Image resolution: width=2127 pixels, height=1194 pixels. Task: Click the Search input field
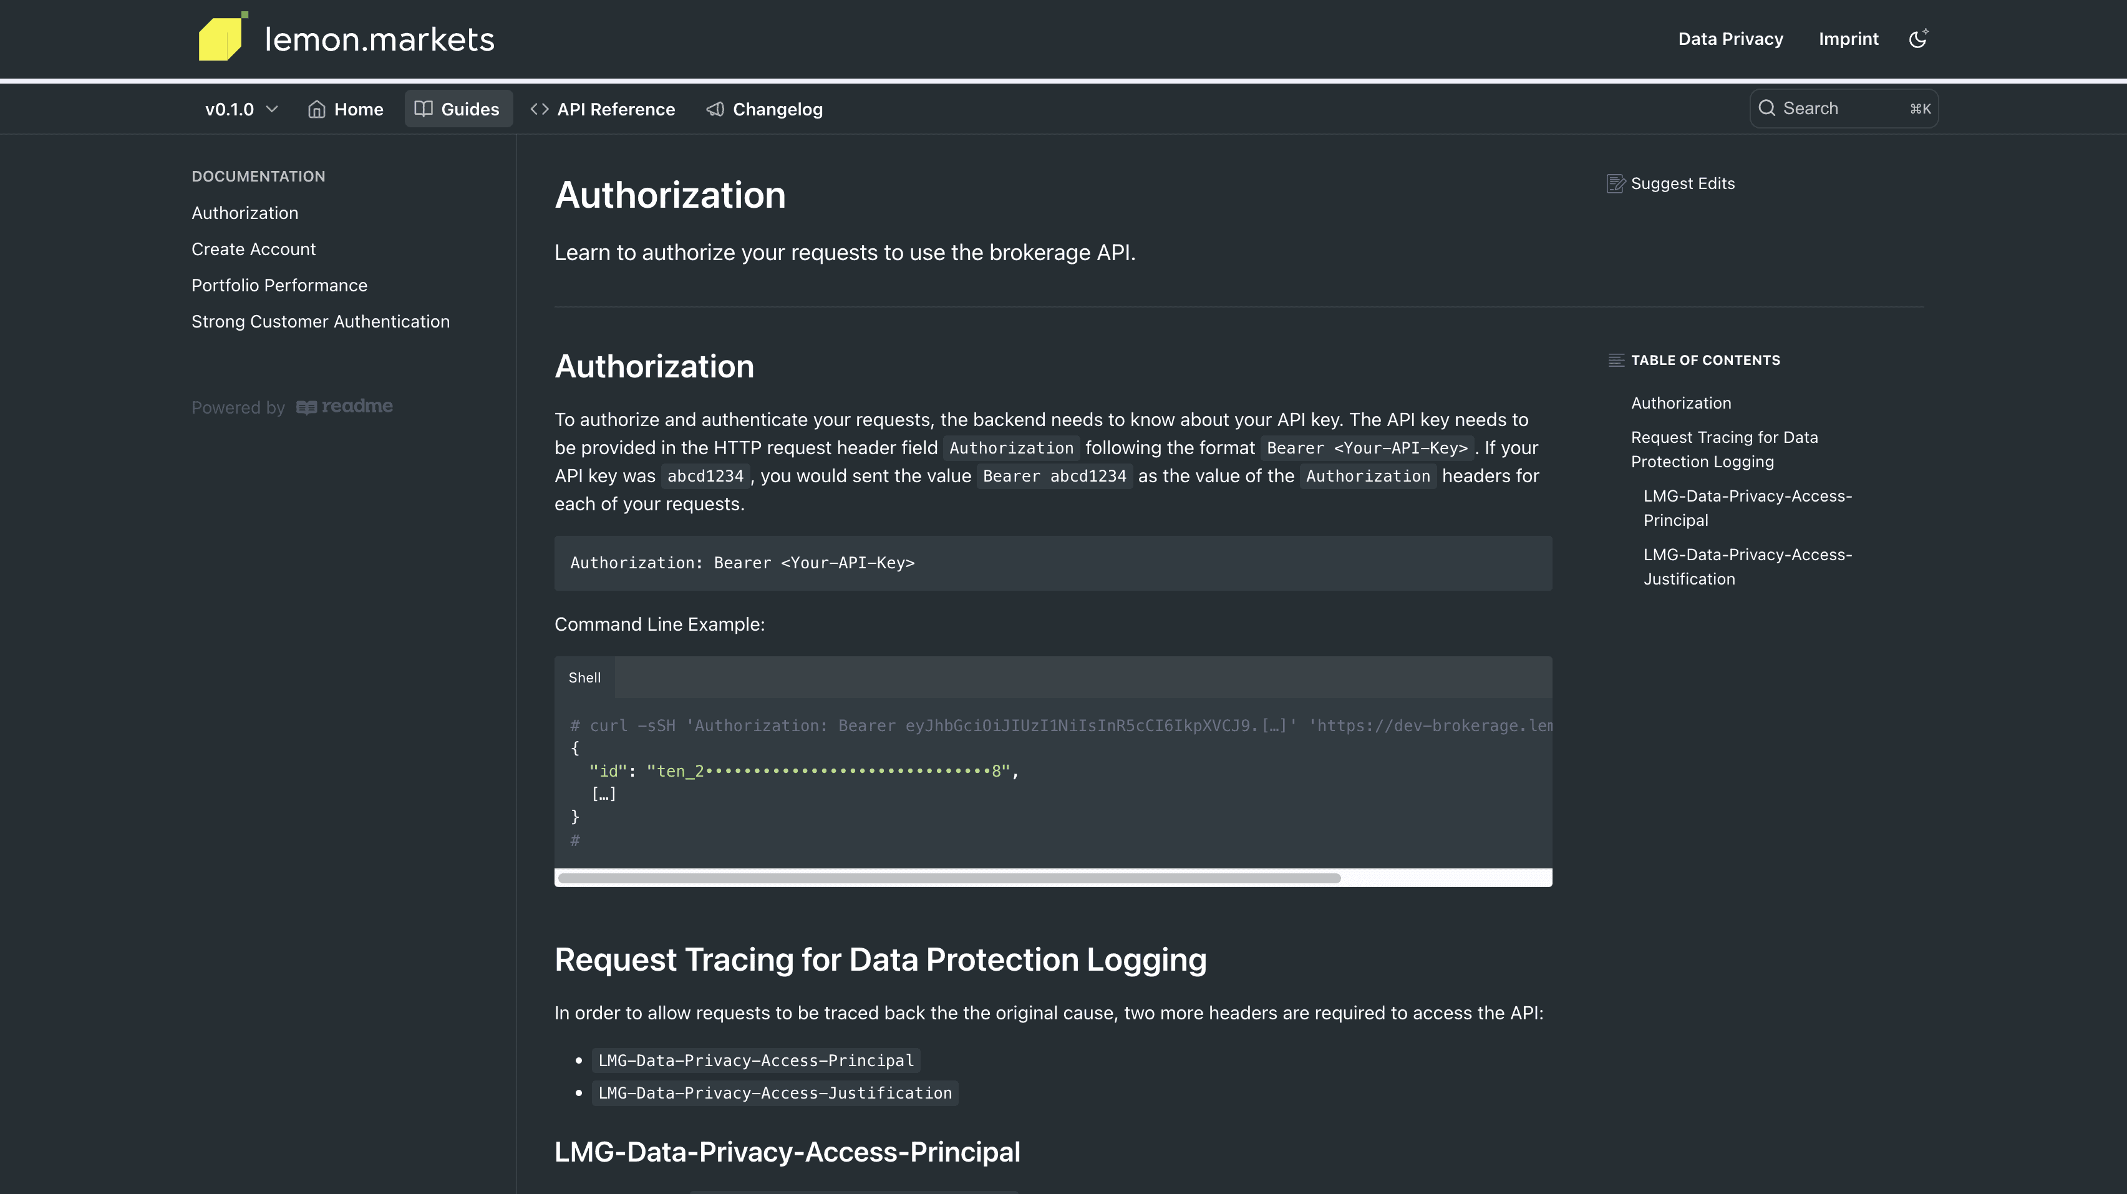point(1843,108)
